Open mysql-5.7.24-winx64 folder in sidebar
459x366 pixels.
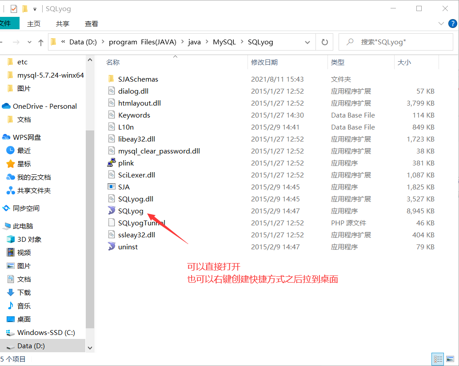50,75
